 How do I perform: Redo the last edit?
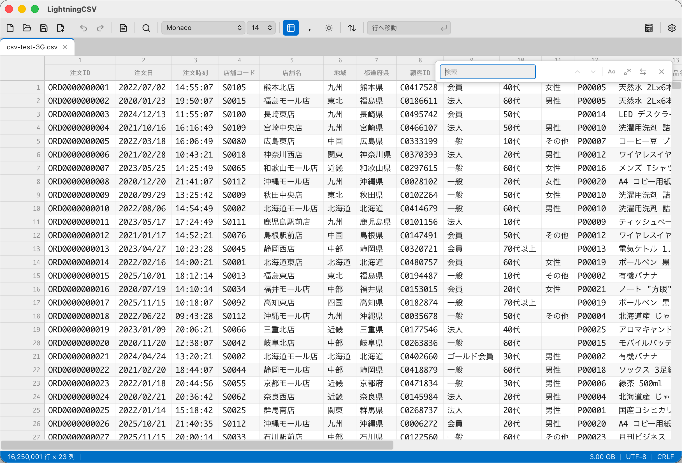click(100, 28)
